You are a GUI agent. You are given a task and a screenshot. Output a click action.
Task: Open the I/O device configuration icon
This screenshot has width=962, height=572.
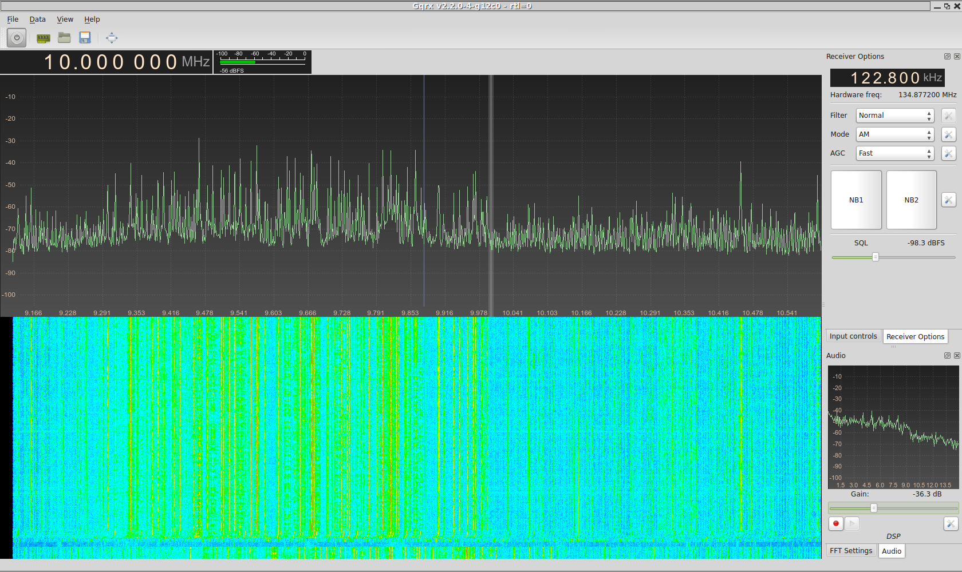point(43,38)
